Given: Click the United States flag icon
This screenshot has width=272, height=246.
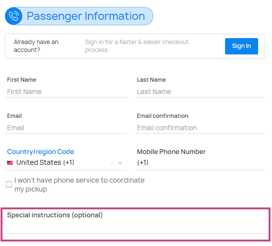Looking at the screenshot, I should (x=10, y=163).
